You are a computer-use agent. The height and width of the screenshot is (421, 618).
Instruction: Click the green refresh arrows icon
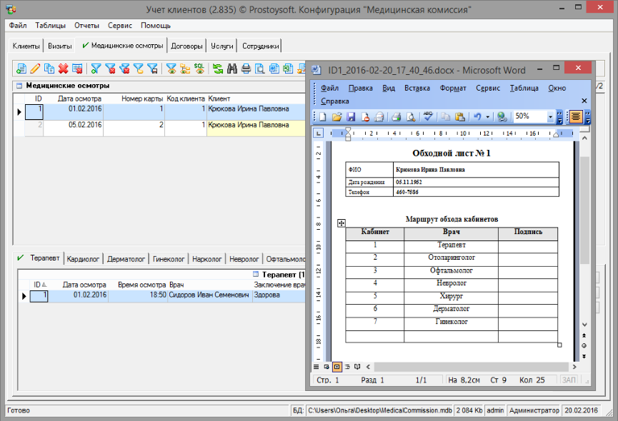pyautogui.click(x=218, y=69)
